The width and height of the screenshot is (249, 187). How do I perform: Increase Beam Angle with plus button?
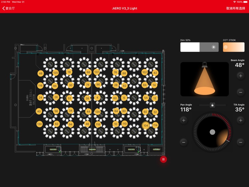pyautogui.click(x=241, y=76)
